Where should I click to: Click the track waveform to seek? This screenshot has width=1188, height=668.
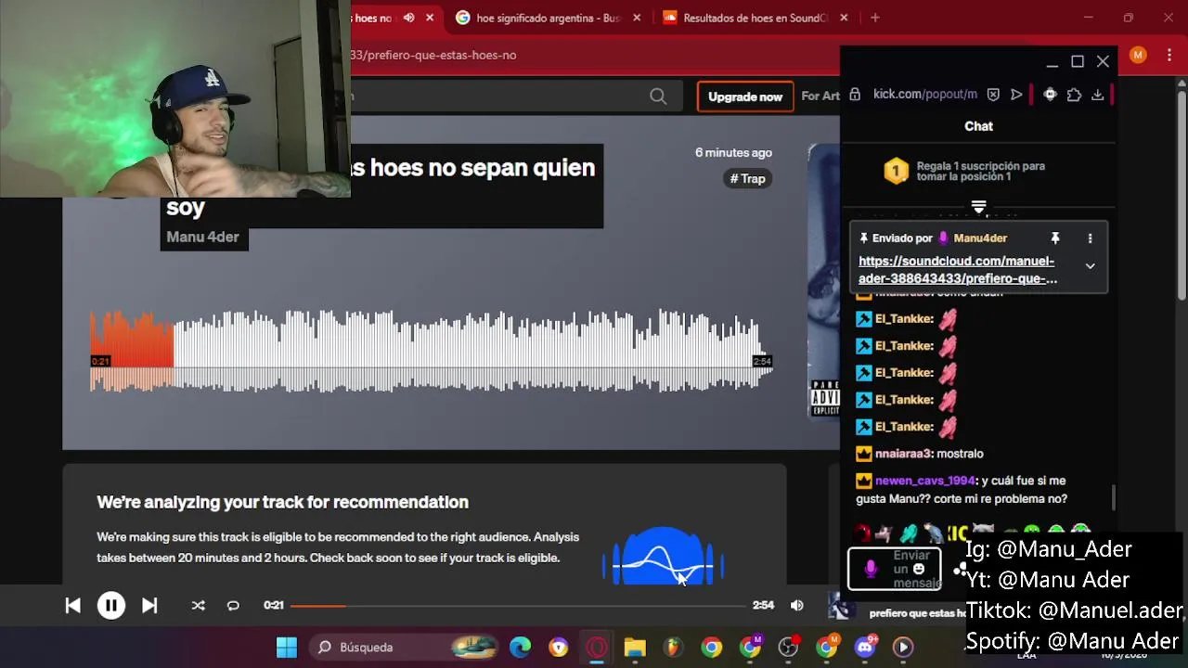(x=431, y=351)
